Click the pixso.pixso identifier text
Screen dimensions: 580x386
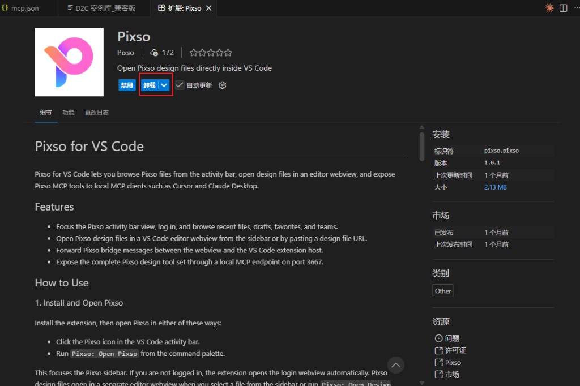click(x=501, y=151)
